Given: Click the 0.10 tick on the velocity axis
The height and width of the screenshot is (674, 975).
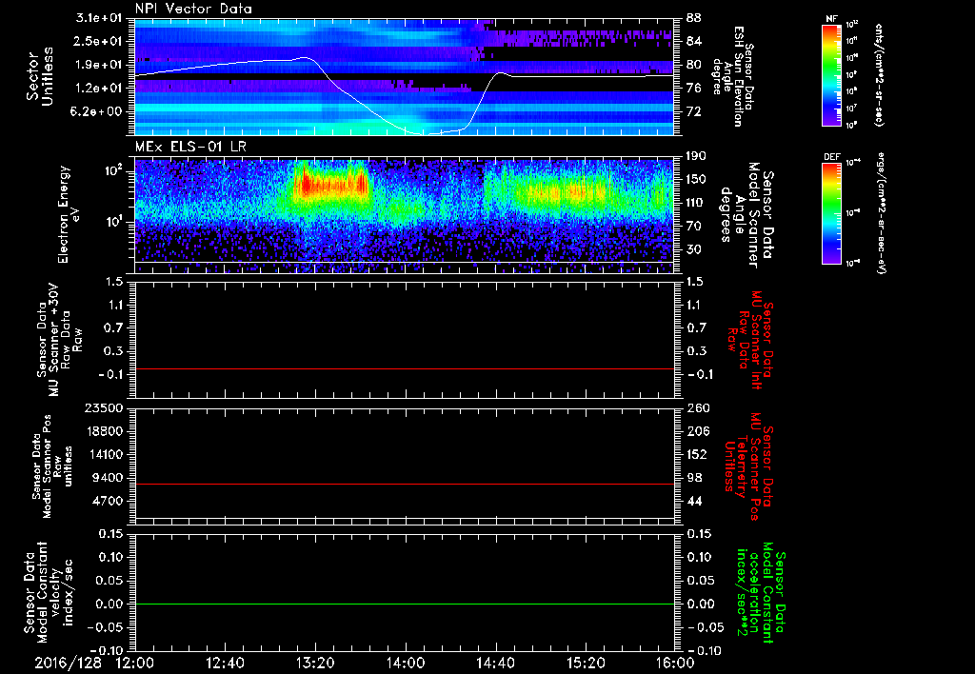Looking at the screenshot, I should (110, 557).
